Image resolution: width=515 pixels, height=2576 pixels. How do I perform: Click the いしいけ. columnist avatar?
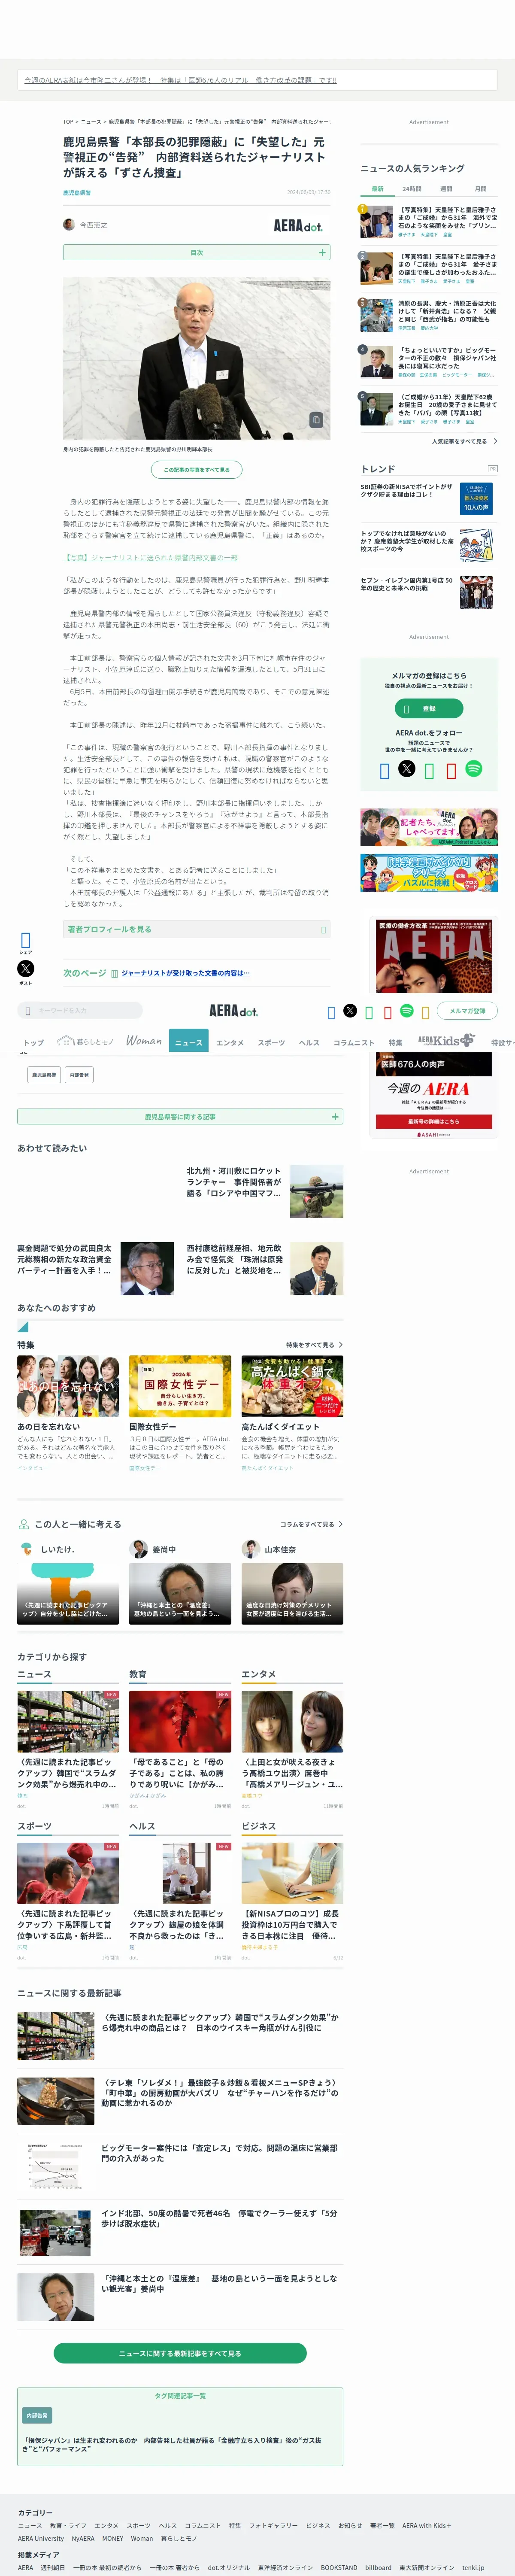[26, 1549]
